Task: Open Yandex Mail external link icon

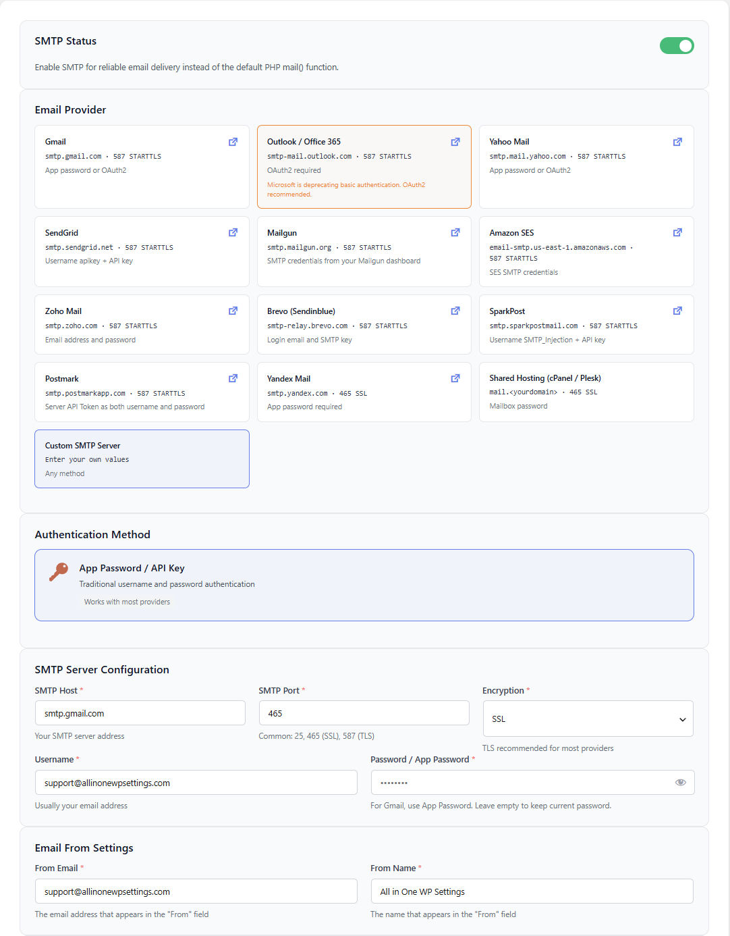Action: coord(455,378)
